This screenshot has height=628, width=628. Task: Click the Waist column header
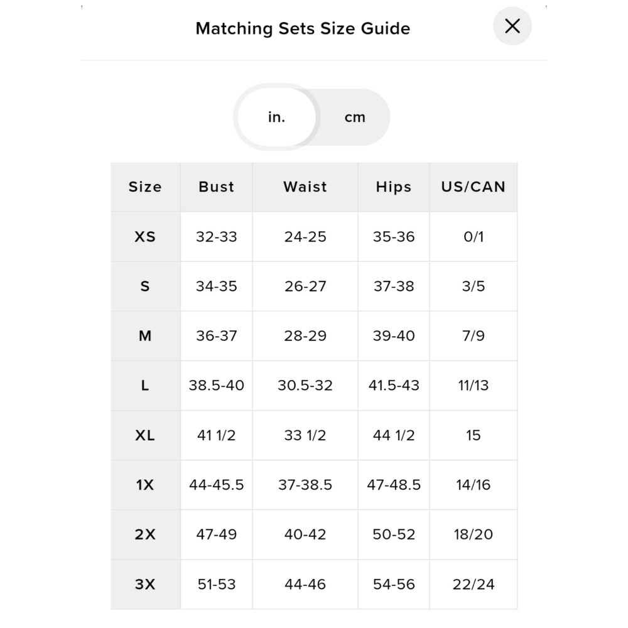pyautogui.click(x=305, y=187)
